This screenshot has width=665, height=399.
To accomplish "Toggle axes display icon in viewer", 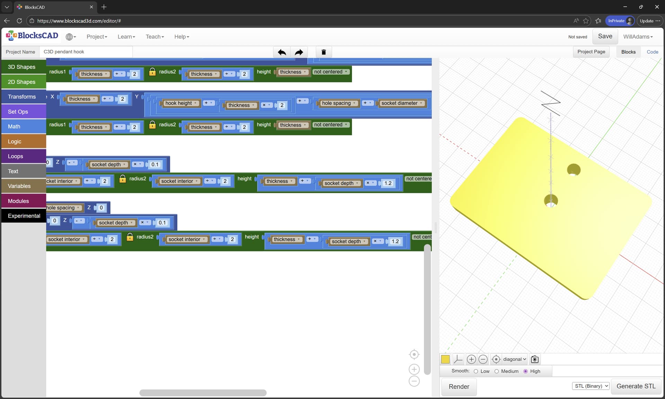I will (458, 359).
